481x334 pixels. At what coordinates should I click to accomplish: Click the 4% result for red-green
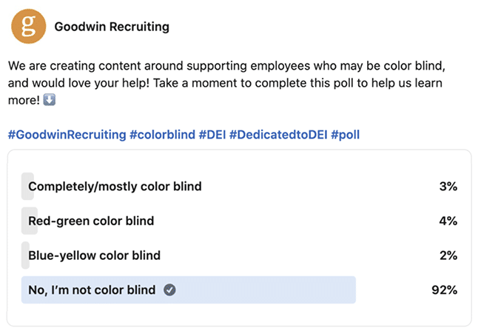pyautogui.click(x=448, y=221)
